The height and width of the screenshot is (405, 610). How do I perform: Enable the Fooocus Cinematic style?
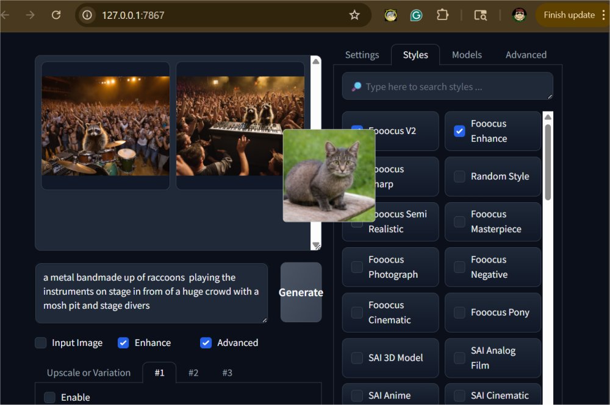point(357,312)
